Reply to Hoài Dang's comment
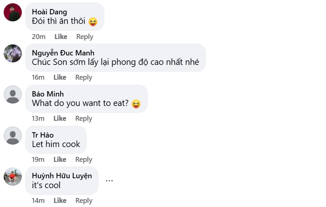Screen dimensions: 326x207 [85, 37]
